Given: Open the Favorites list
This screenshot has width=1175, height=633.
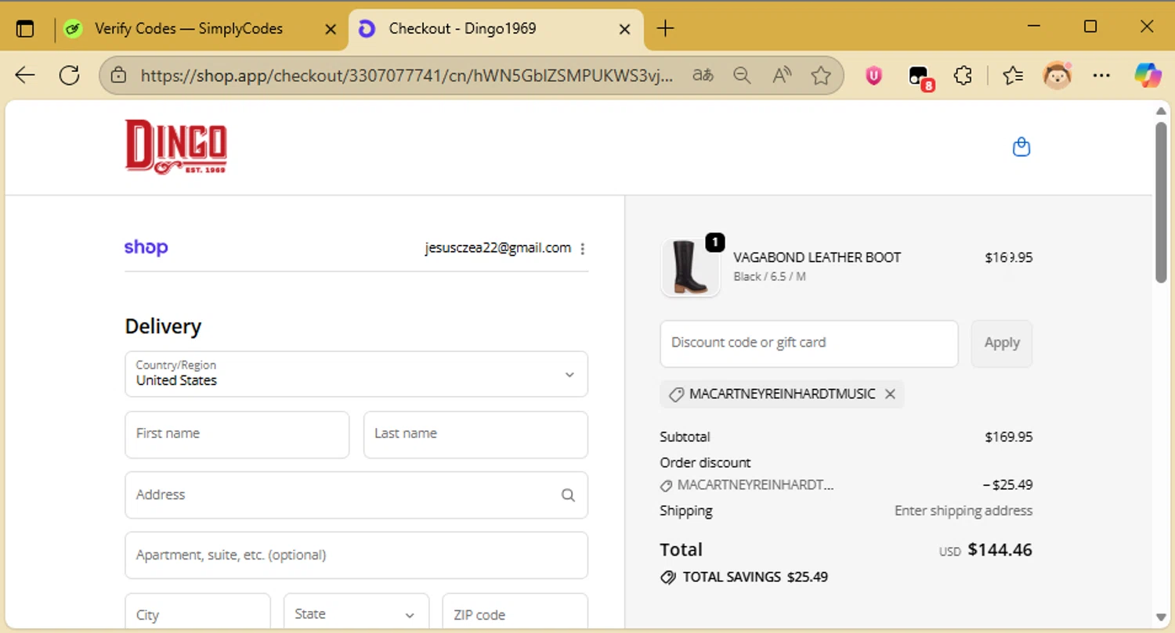Looking at the screenshot, I should click(1013, 75).
